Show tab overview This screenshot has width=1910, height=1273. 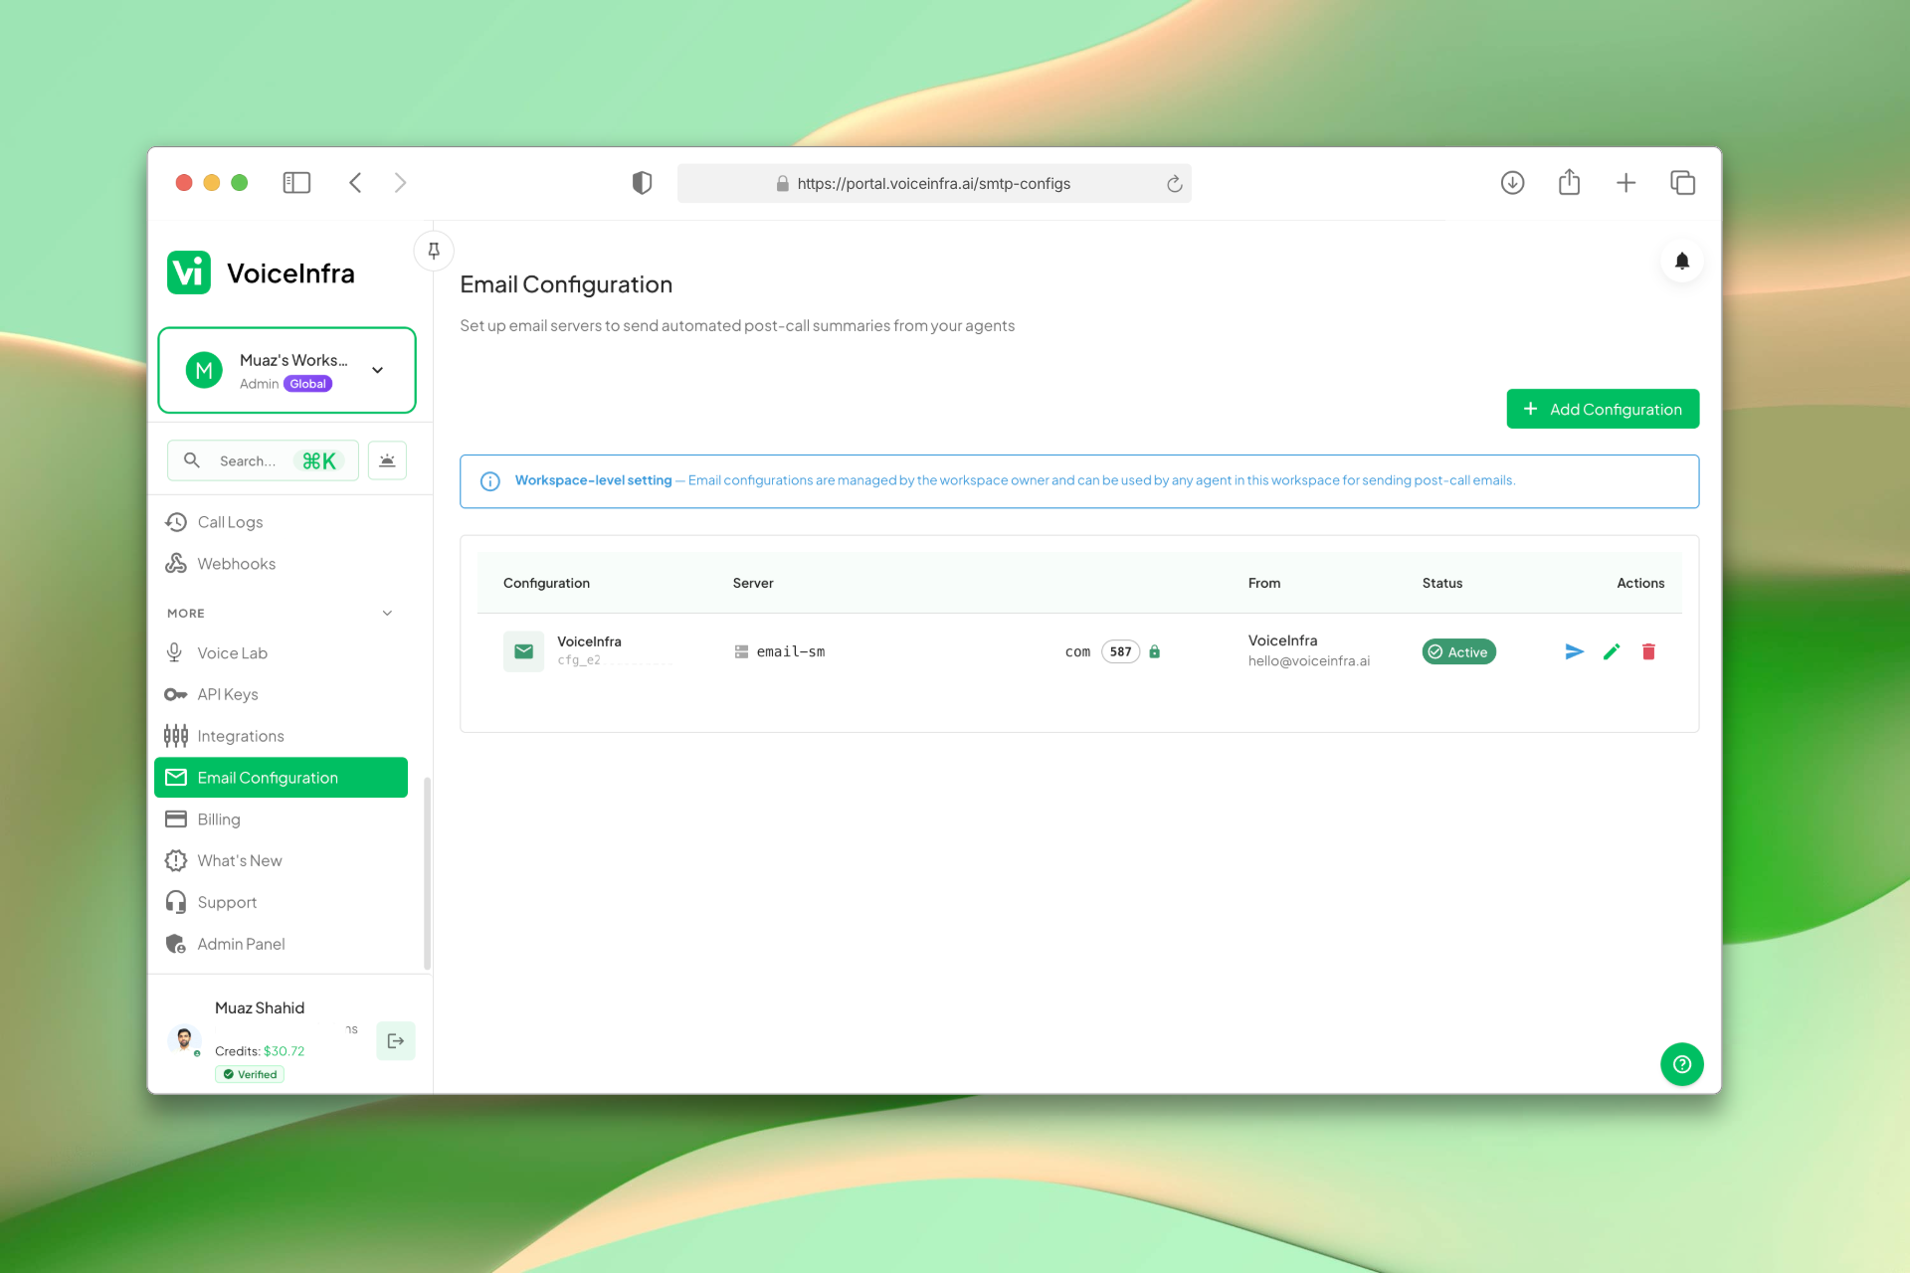click(1682, 183)
